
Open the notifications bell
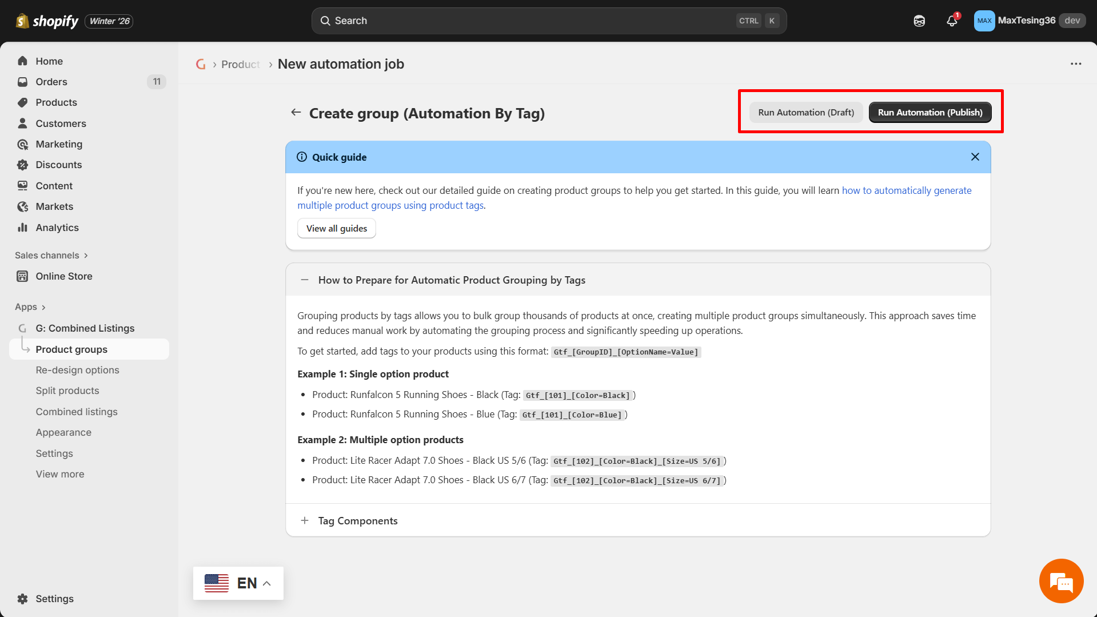952,21
